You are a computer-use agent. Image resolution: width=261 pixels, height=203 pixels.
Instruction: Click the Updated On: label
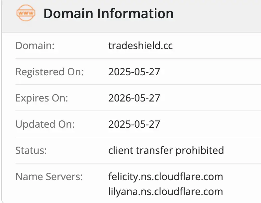click(x=45, y=124)
